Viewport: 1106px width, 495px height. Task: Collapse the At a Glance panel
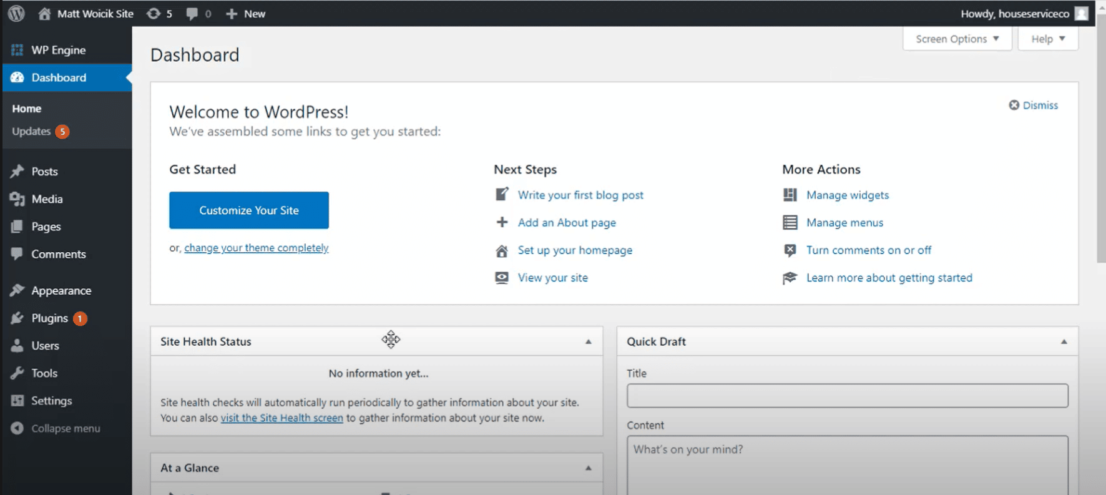pyautogui.click(x=588, y=468)
